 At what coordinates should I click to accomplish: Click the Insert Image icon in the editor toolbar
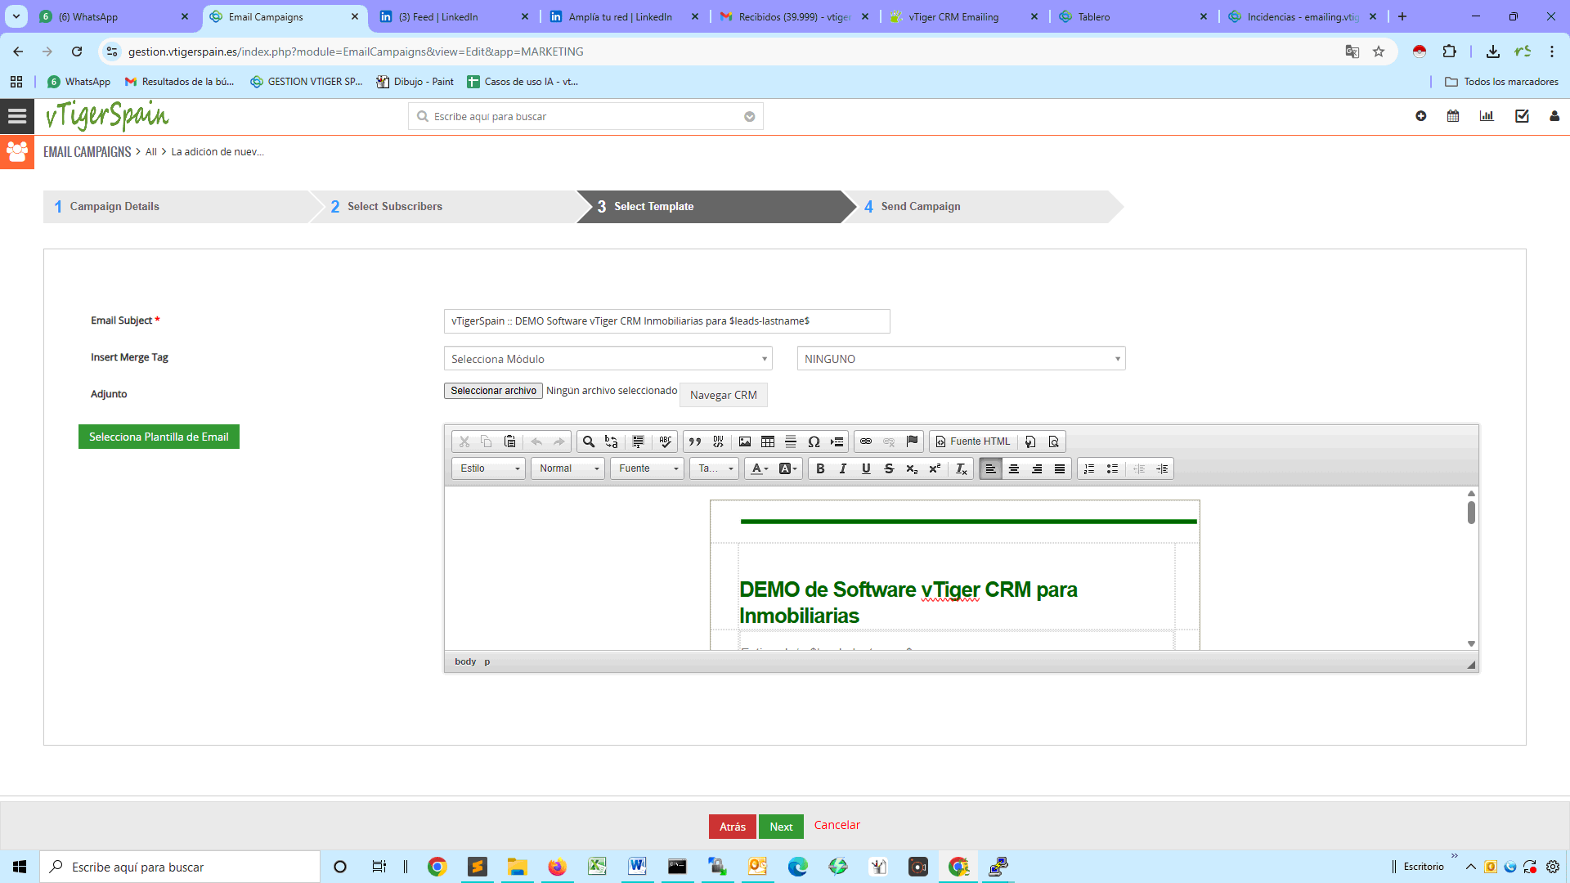point(744,441)
